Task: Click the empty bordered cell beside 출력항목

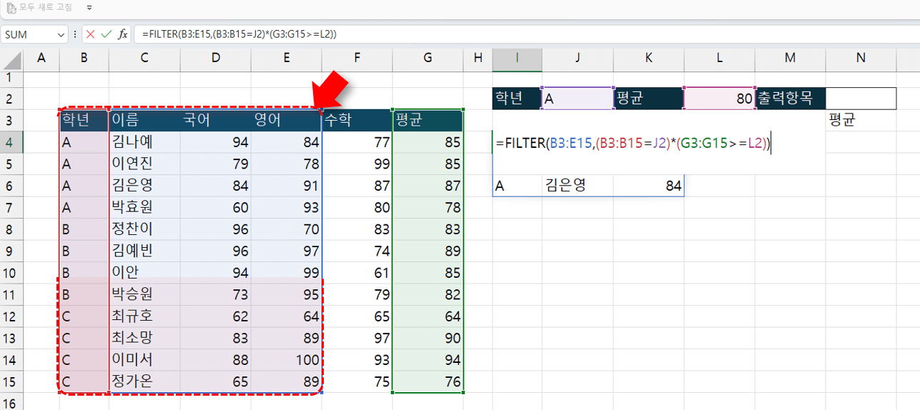Action: 861,99
